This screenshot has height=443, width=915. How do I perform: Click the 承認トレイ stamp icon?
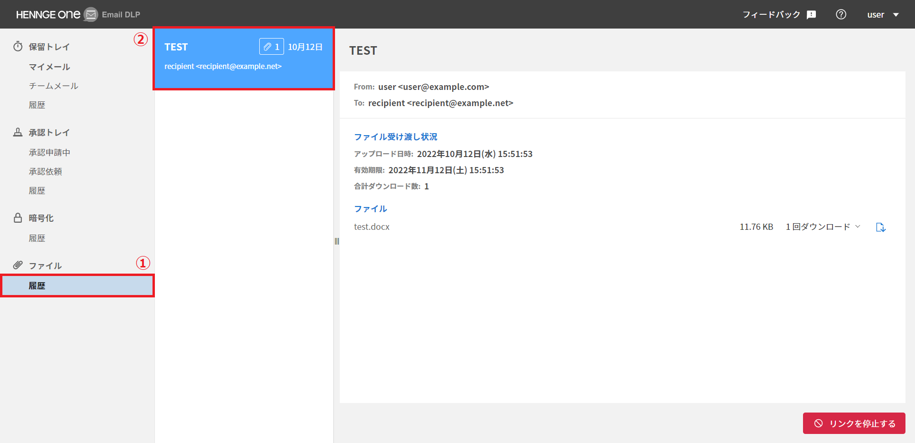tap(18, 132)
